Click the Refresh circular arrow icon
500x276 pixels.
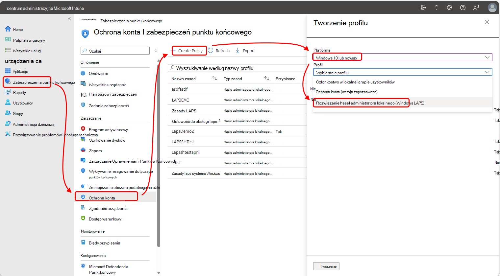pyautogui.click(x=211, y=50)
